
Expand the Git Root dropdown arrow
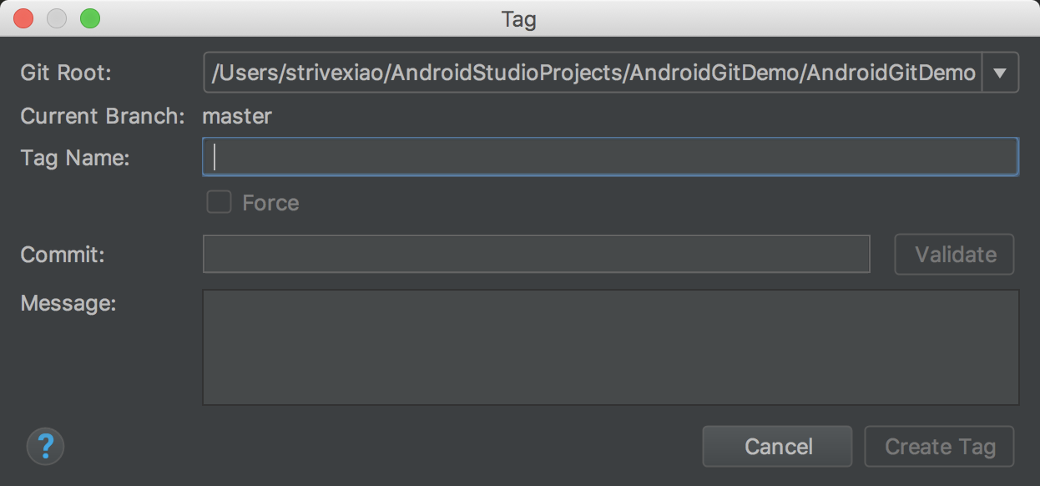click(1000, 73)
